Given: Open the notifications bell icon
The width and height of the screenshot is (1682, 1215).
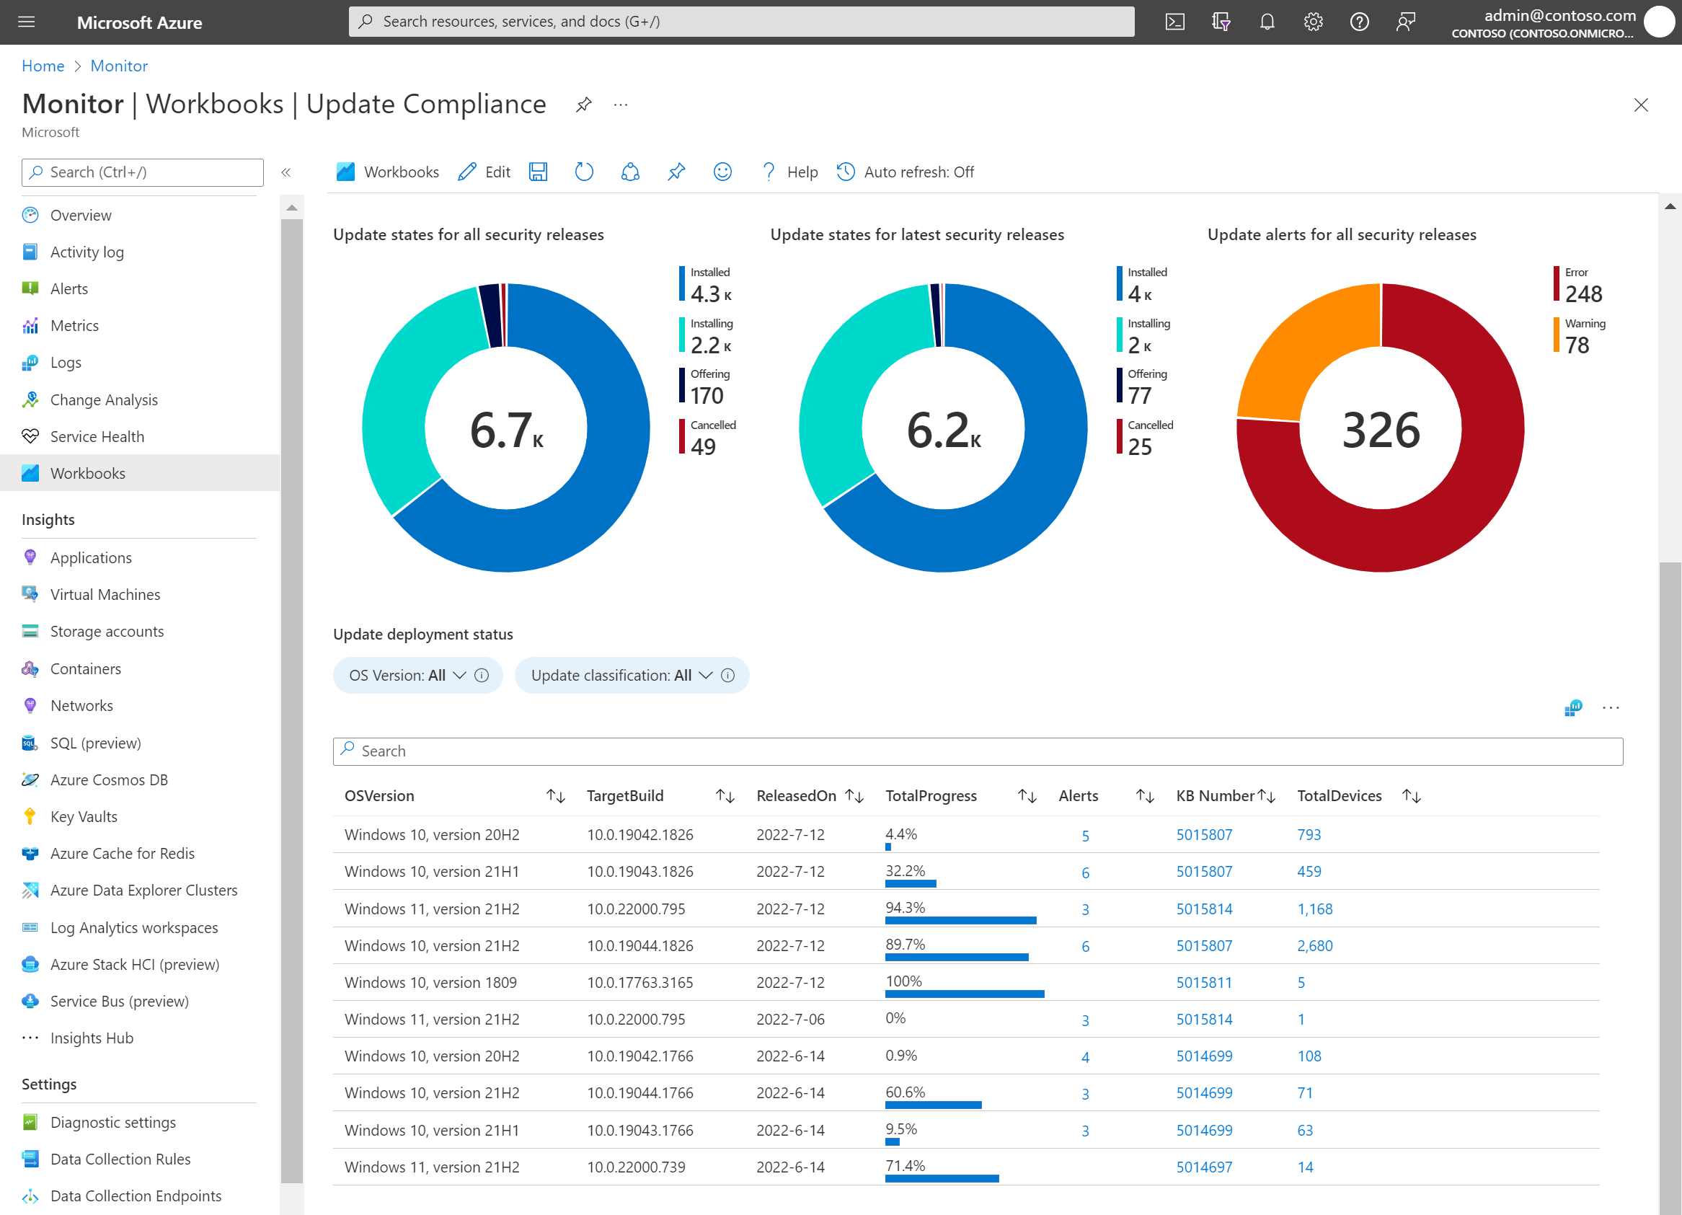Looking at the screenshot, I should (1267, 22).
